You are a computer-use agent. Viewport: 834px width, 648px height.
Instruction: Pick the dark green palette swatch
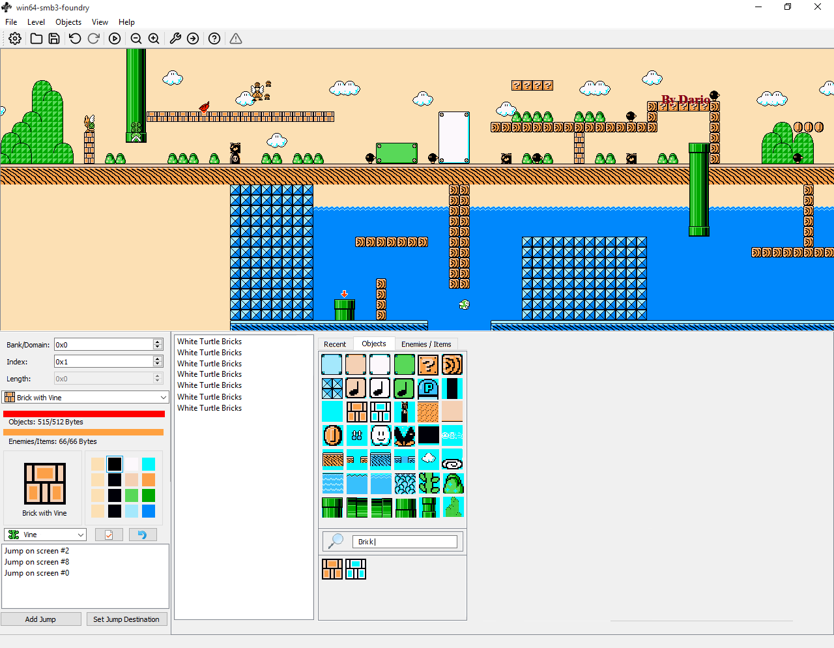149,495
